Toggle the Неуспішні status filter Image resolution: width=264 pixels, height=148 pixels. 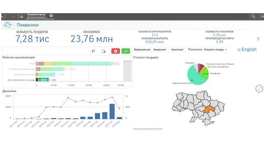tap(177, 49)
